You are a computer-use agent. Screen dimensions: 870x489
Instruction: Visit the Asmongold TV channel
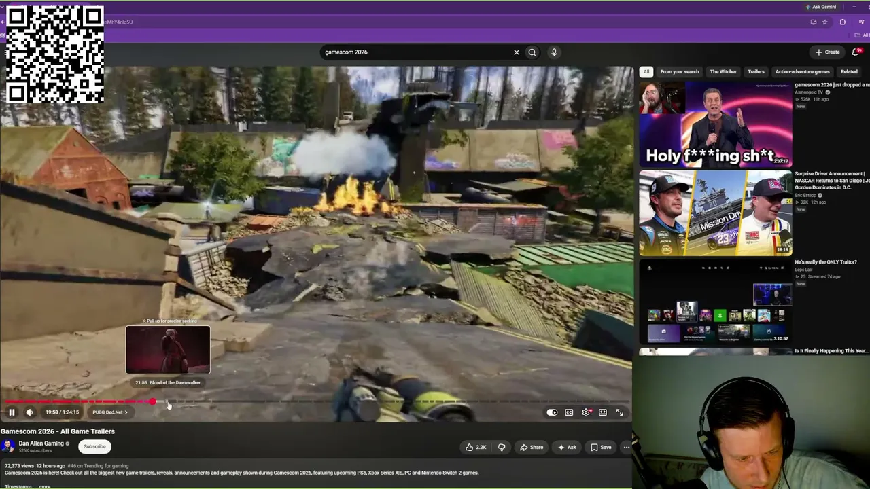[809, 92]
